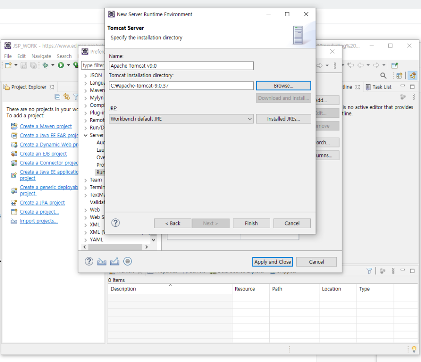421x362 pixels.
Task: Open the Markers panel view menu dots
Action: [x=393, y=271]
